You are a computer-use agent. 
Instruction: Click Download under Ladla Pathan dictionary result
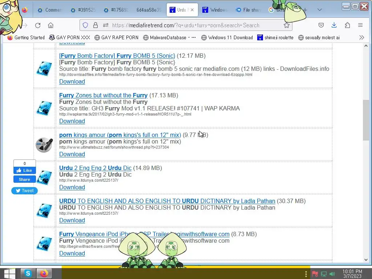coord(72,221)
